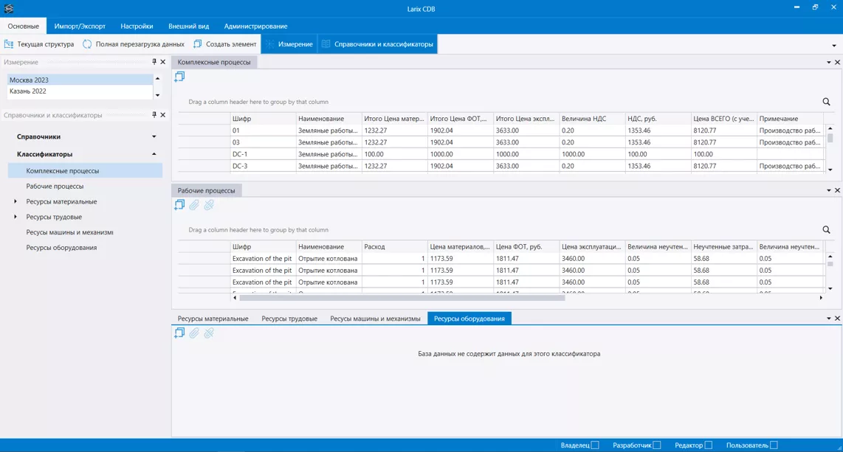Click attach icon in Ресурсы оборудования panel
This screenshot has height=452, width=843.
click(x=194, y=333)
